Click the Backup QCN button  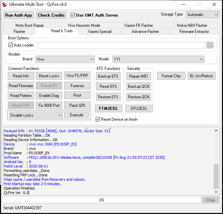tap(139, 86)
